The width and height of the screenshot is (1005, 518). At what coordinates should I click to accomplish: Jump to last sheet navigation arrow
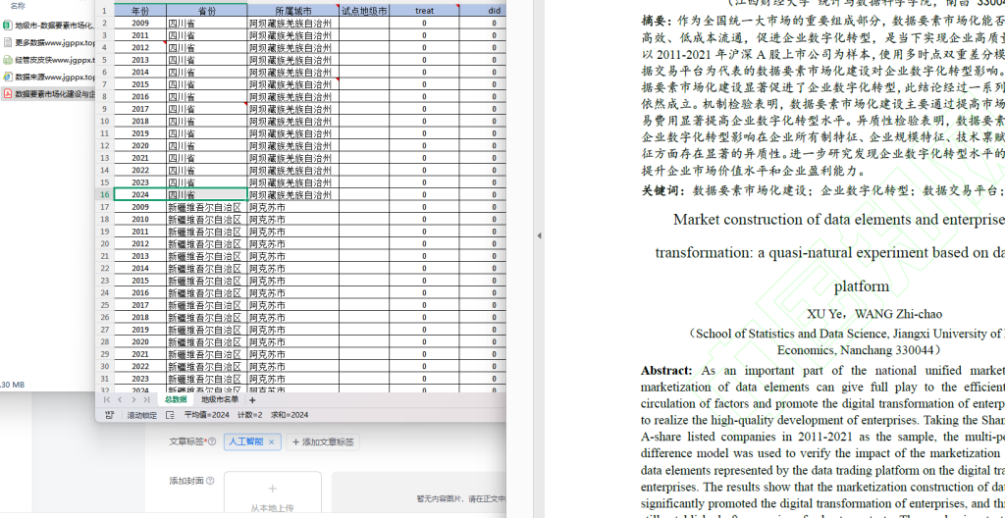147,399
